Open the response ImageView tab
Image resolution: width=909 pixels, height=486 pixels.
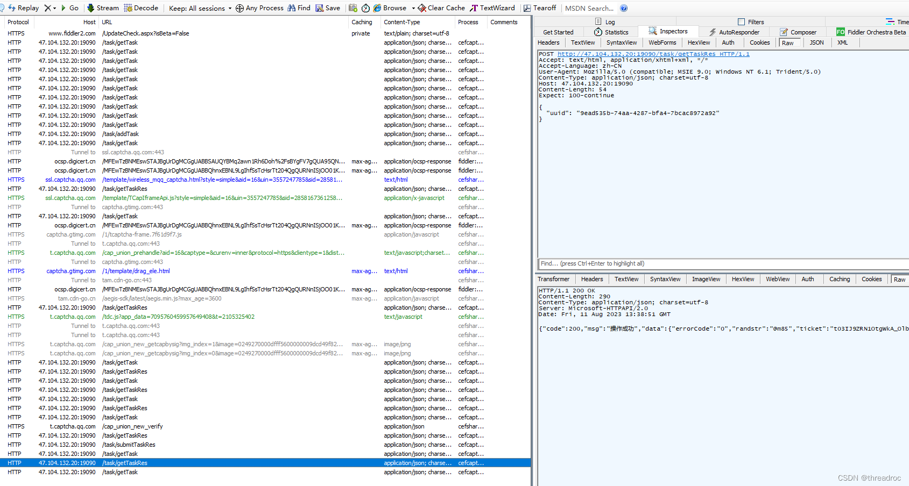706,279
